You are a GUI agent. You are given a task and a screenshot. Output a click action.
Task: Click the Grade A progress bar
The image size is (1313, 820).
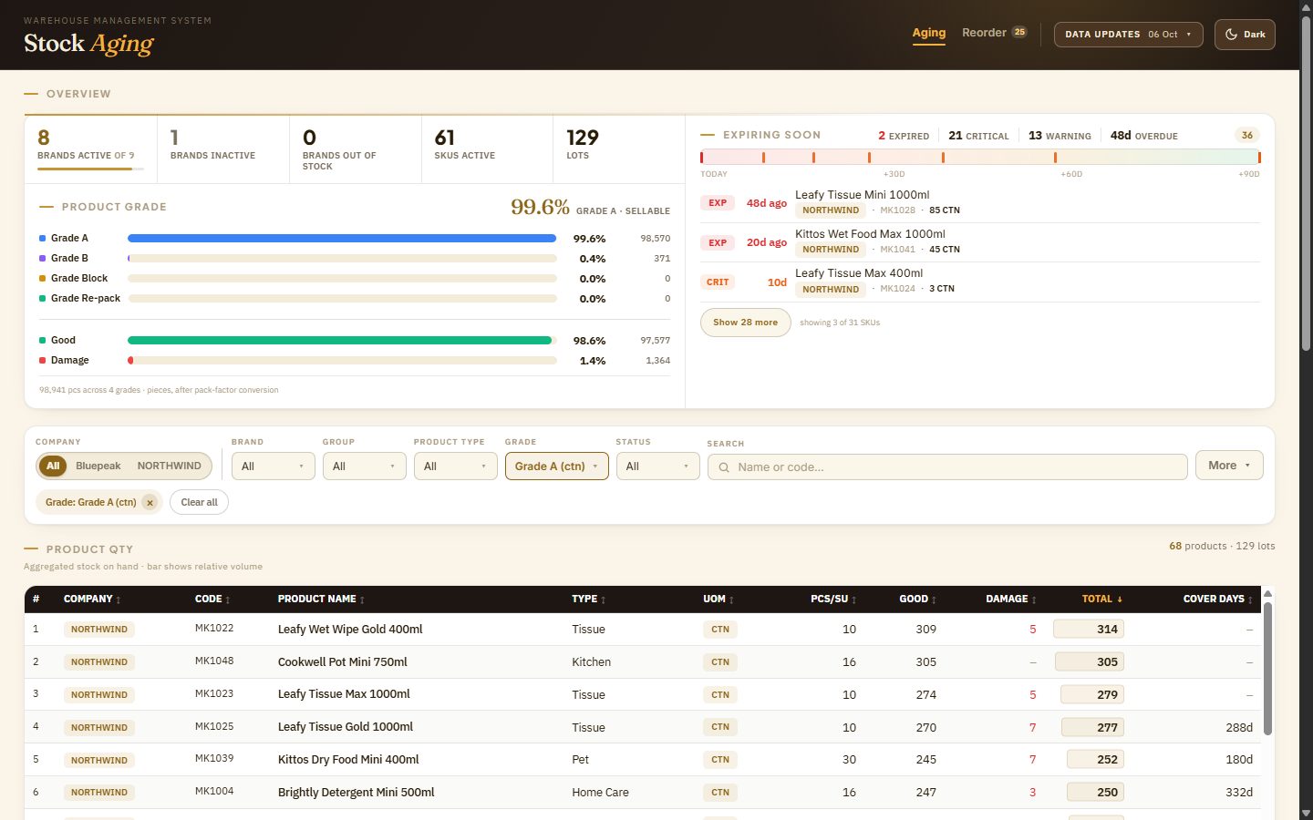point(342,239)
